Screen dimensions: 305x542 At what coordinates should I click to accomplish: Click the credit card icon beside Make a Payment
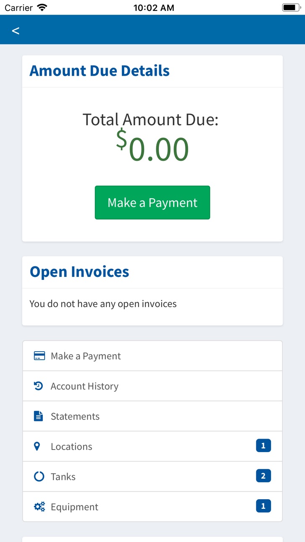click(39, 356)
